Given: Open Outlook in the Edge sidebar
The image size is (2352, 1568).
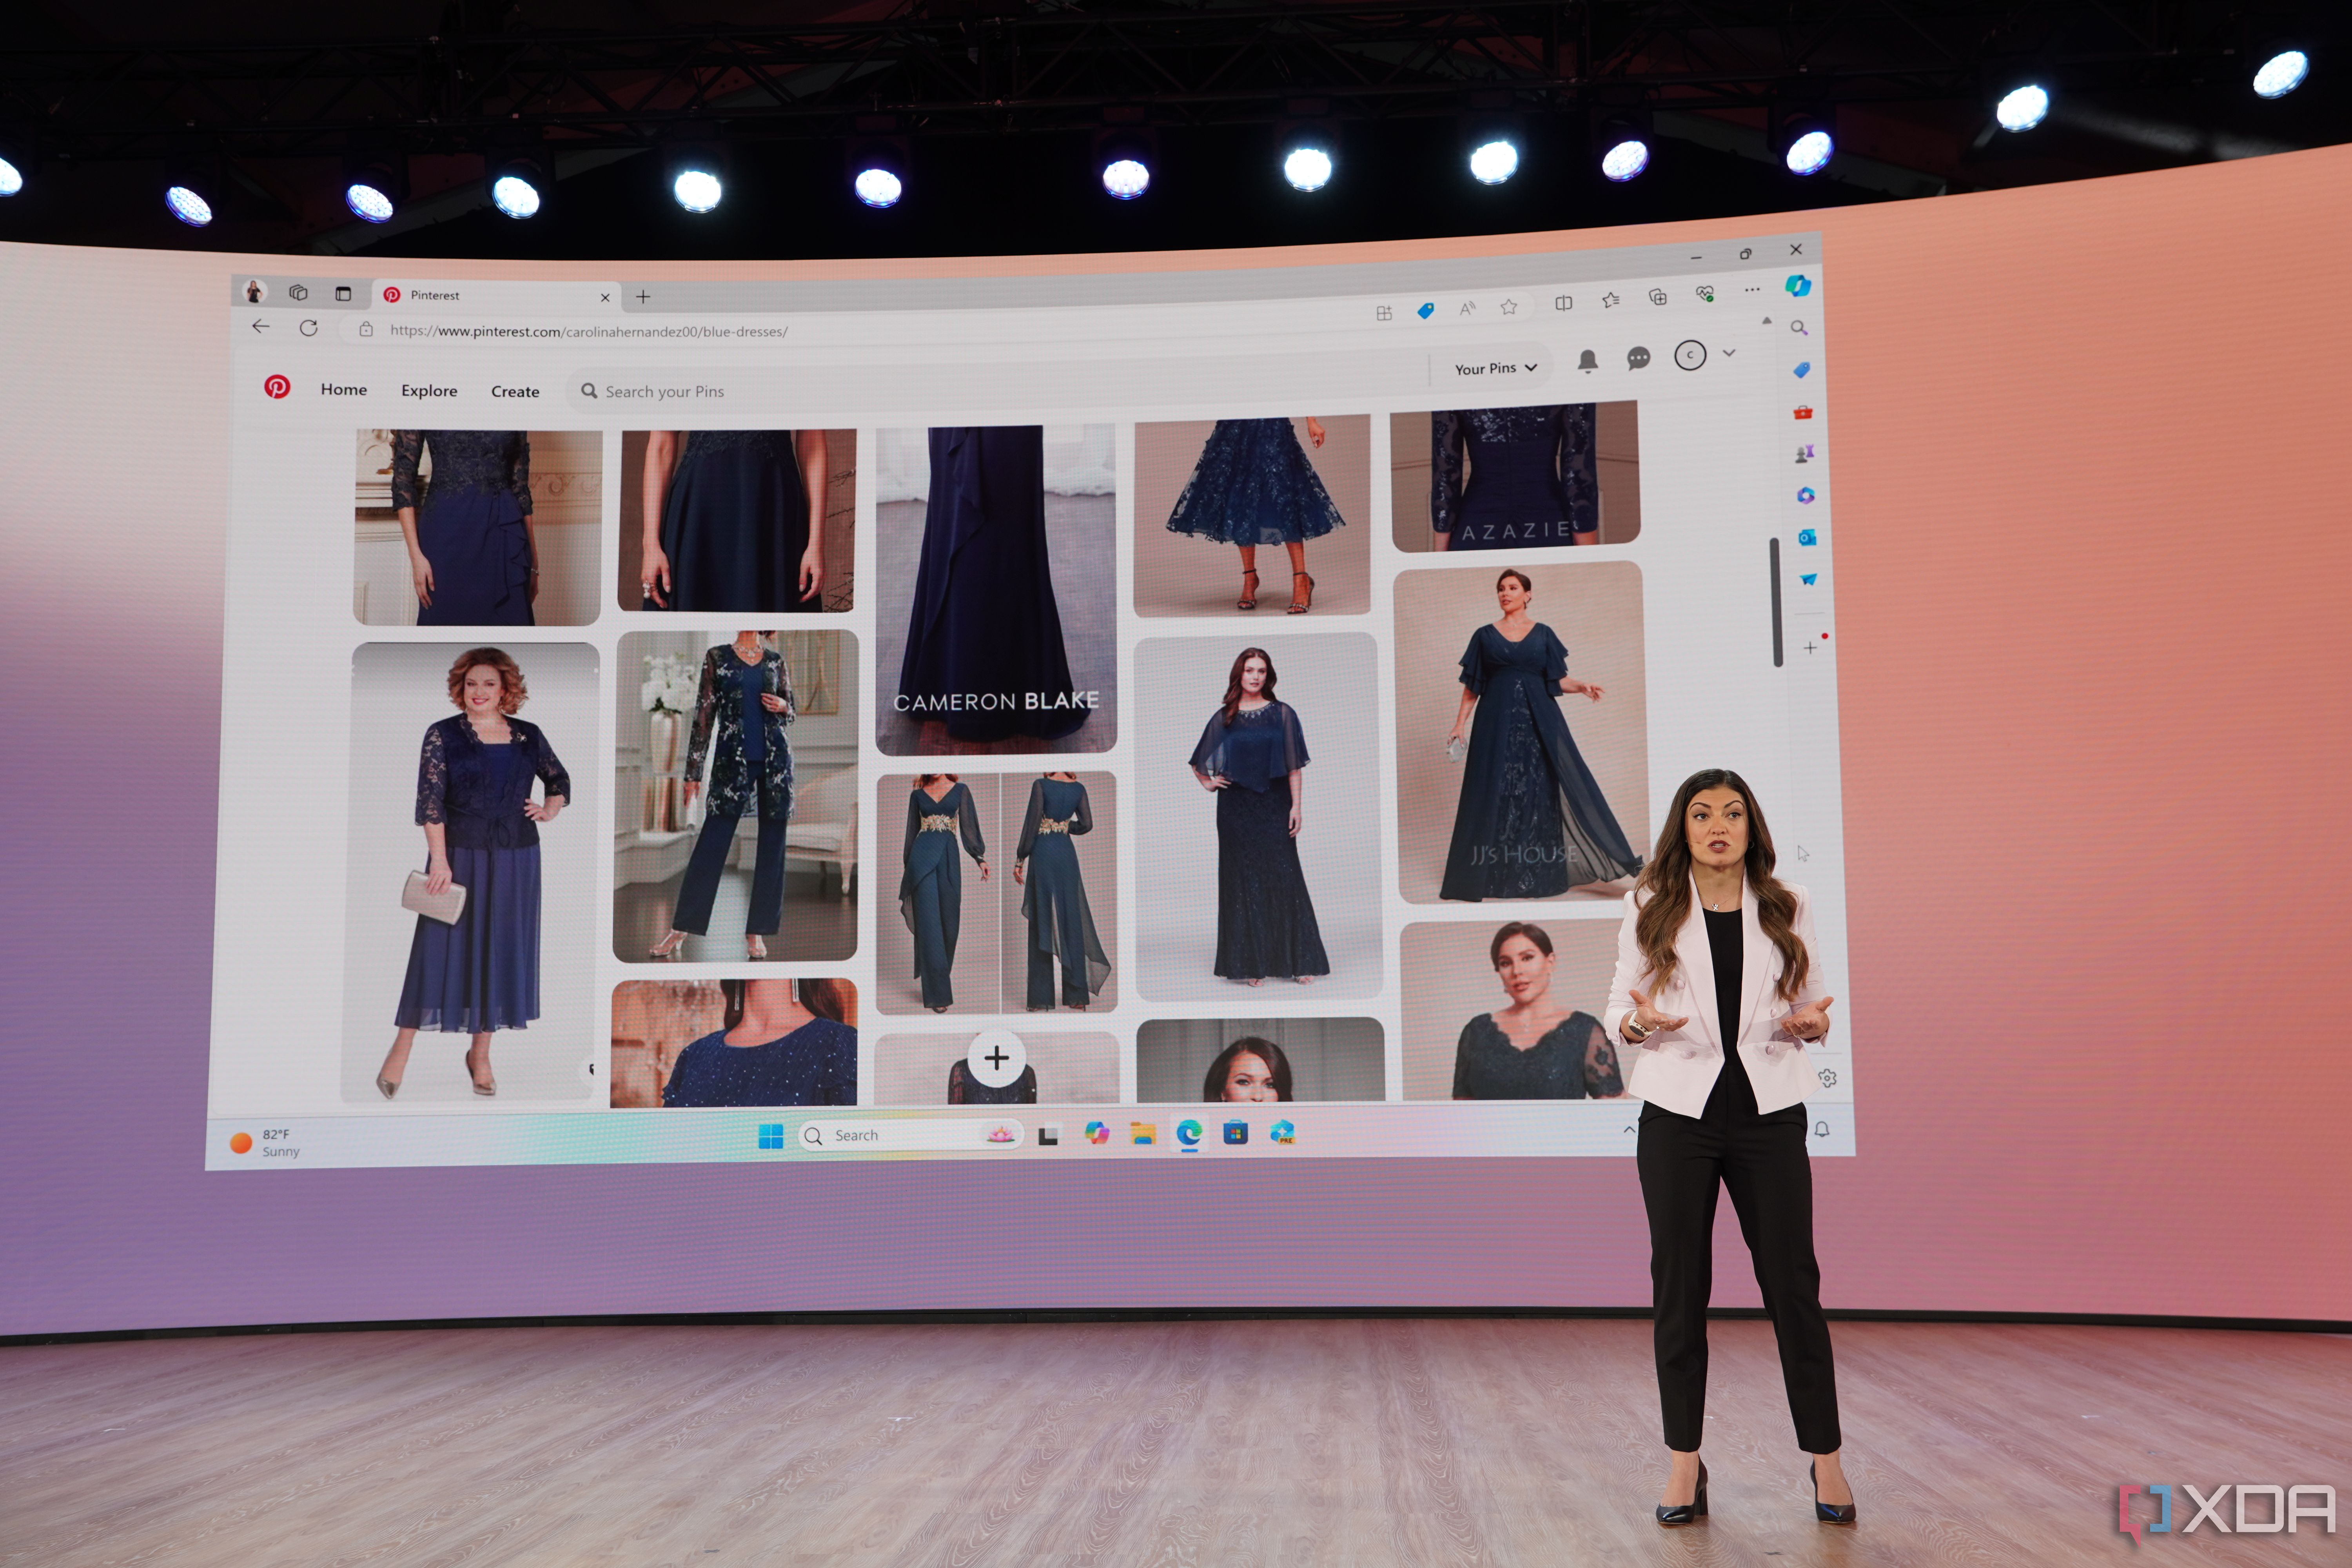Looking at the screenshot, I should tap(1807, 538).
